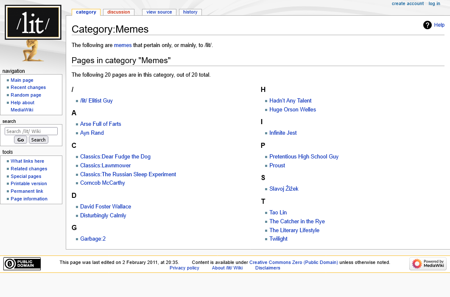Open the discussion tab
The width and height of the screenshot is (450, 297).
click(x=118, y=12)
